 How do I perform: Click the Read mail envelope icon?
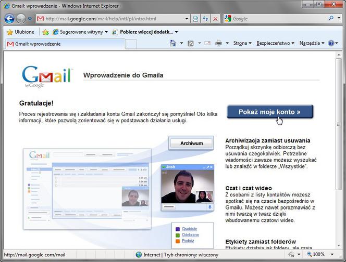[207, 43]
